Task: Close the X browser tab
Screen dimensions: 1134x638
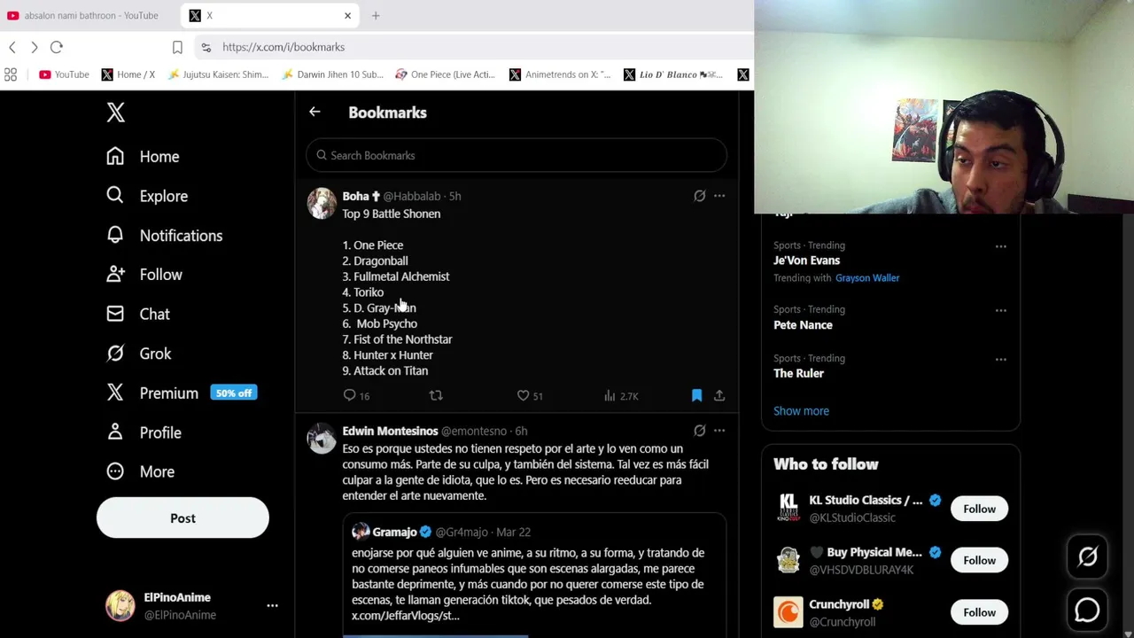Action: point(347,16)
